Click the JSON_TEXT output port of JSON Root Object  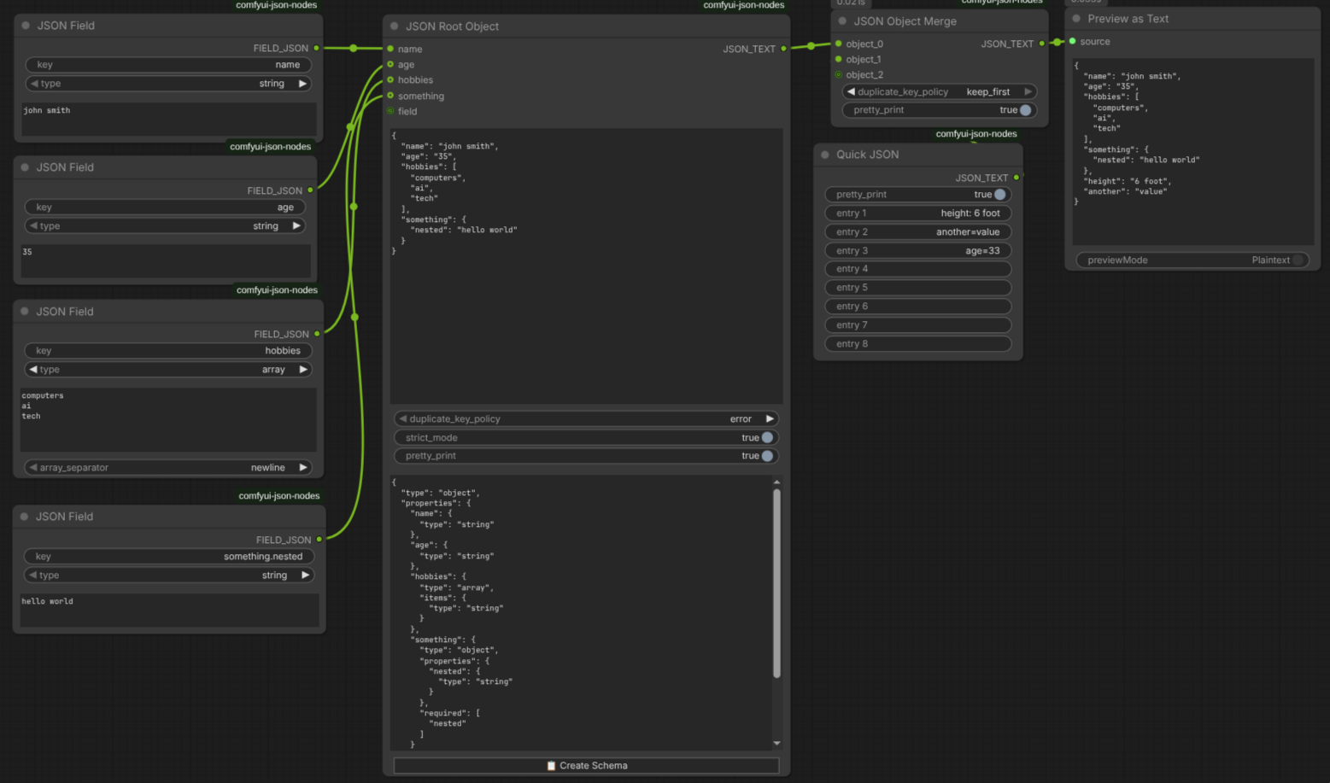click(783, 49)
